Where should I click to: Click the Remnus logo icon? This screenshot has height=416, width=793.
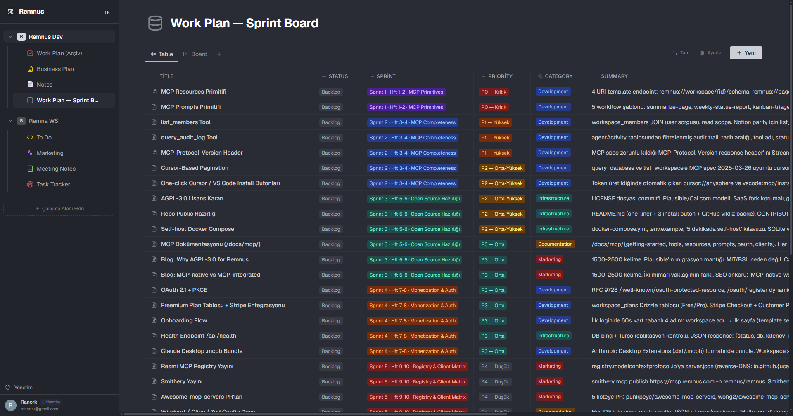point(11,12)
